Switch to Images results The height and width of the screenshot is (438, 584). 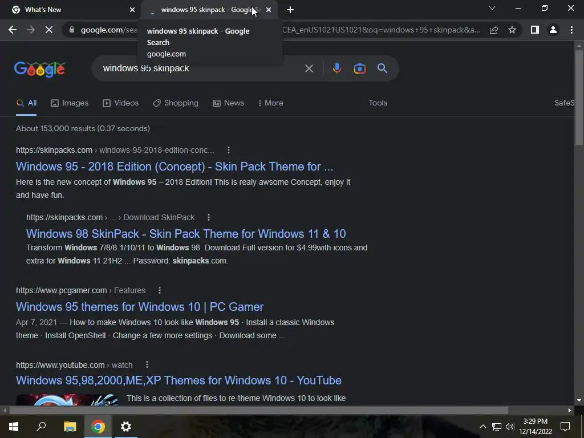tap(70, 103)
